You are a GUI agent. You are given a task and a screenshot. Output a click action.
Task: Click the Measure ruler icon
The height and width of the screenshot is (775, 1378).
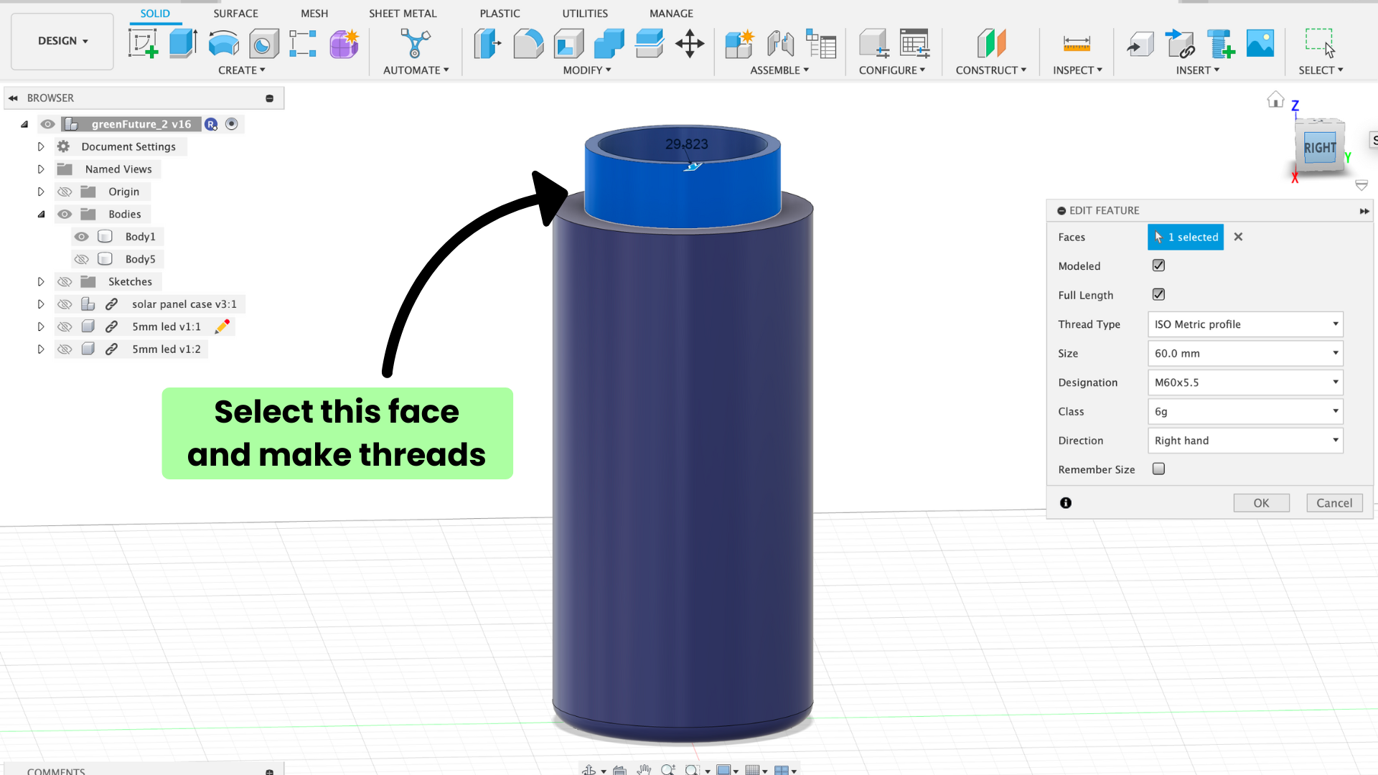pos(1077,44)
